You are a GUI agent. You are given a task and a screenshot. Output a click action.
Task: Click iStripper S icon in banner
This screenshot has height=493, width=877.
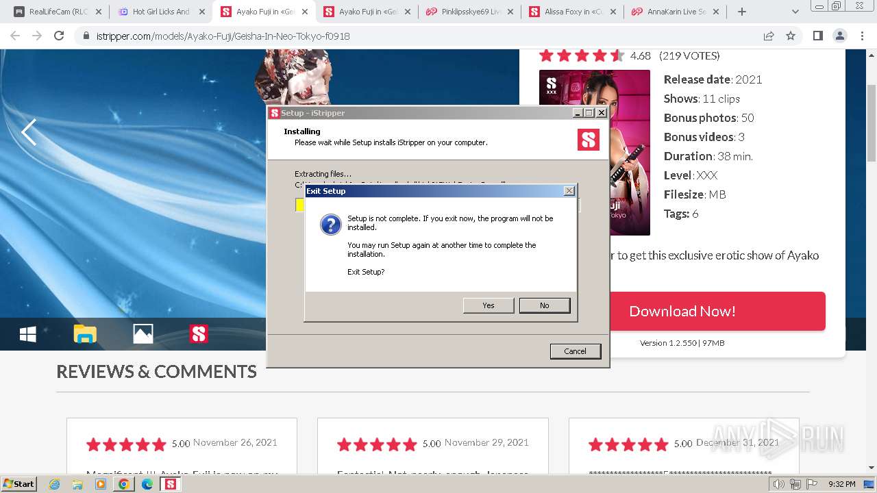pyautogui.click(x=199, y=334)
